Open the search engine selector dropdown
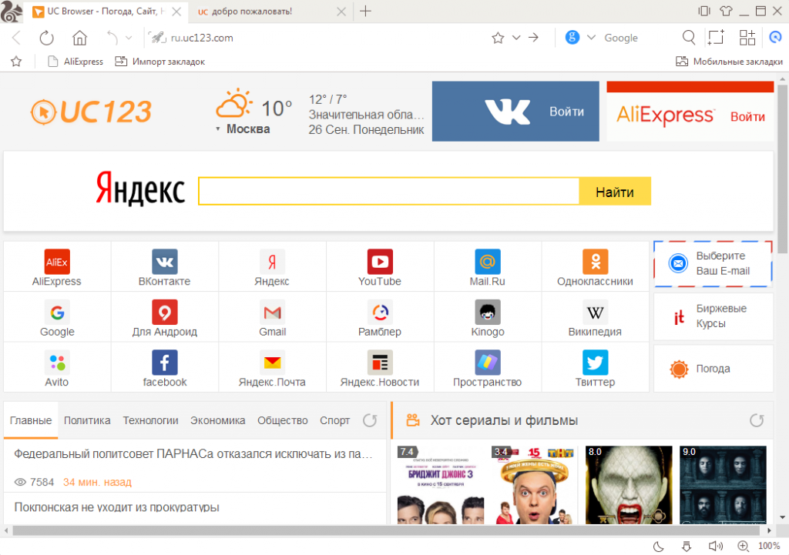 [591, 38]
